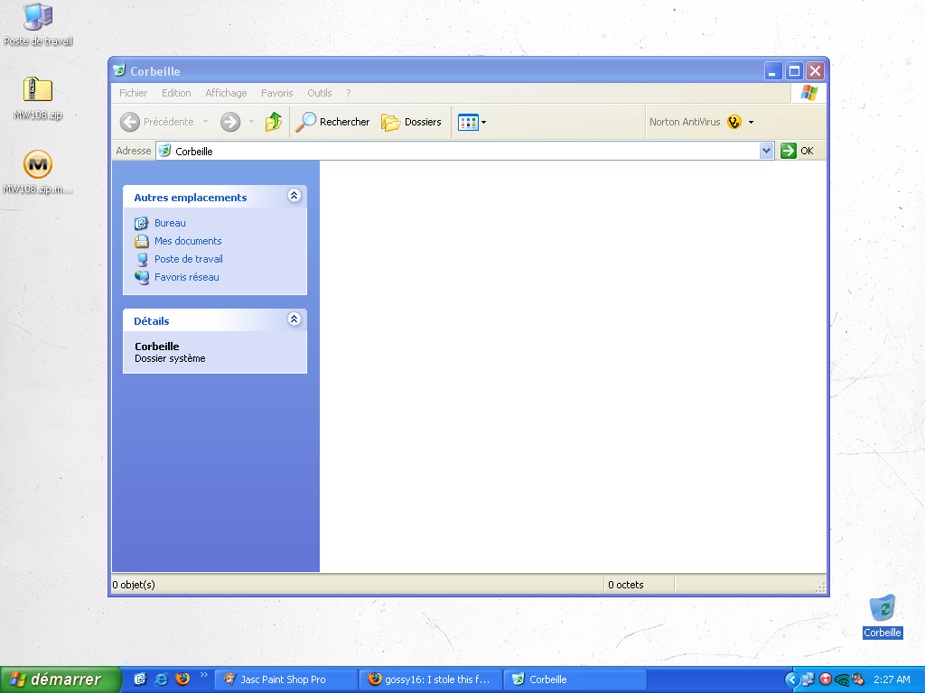Collapse the Détails panel
Viewport: 925px width, 693px height.
294,319
